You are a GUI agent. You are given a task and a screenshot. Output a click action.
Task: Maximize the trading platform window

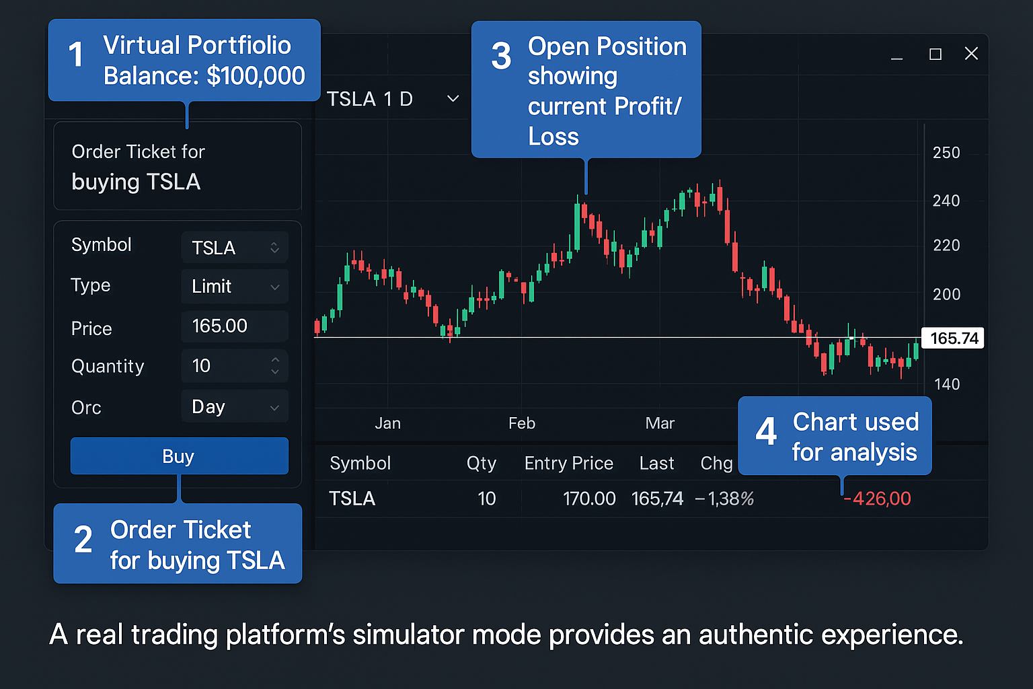935,54
